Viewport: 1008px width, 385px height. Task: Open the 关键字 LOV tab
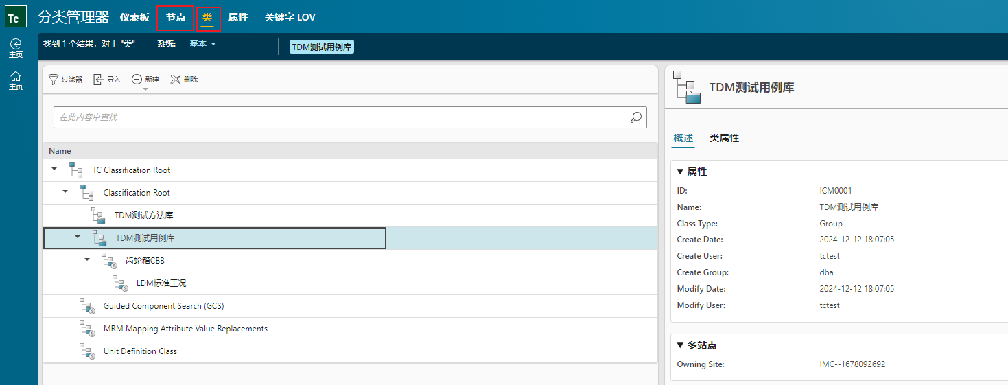[x=290, y=17]
